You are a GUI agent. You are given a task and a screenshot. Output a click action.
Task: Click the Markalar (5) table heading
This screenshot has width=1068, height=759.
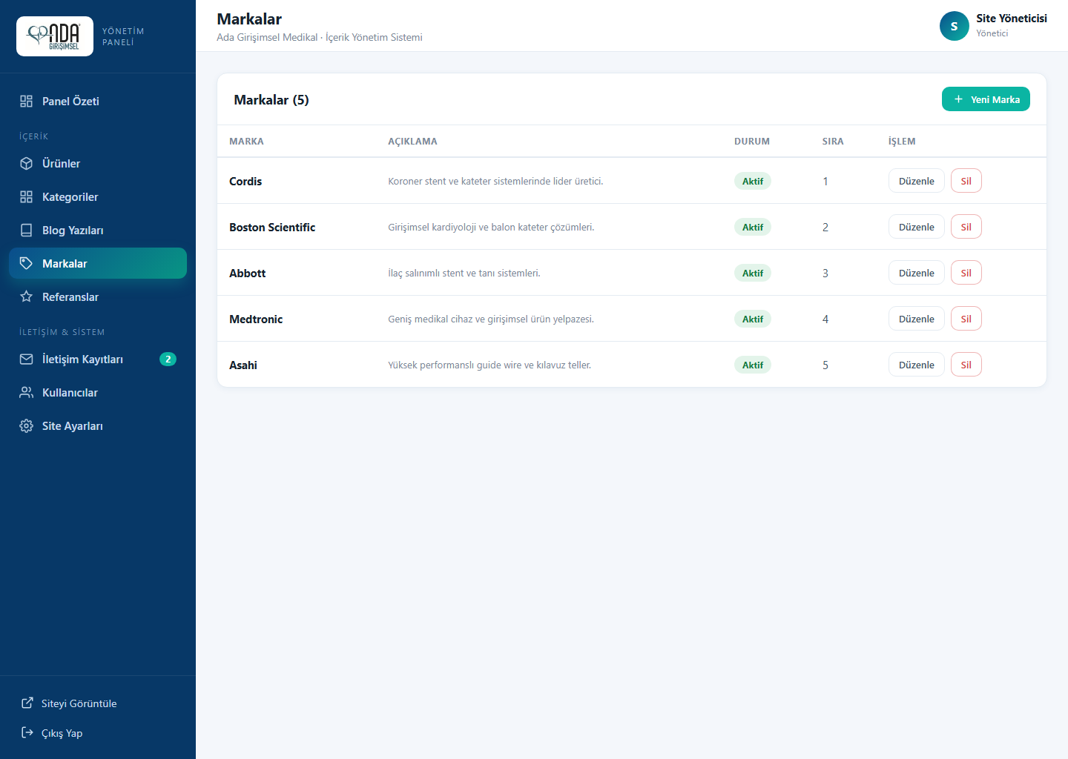(x=271, y=100)
